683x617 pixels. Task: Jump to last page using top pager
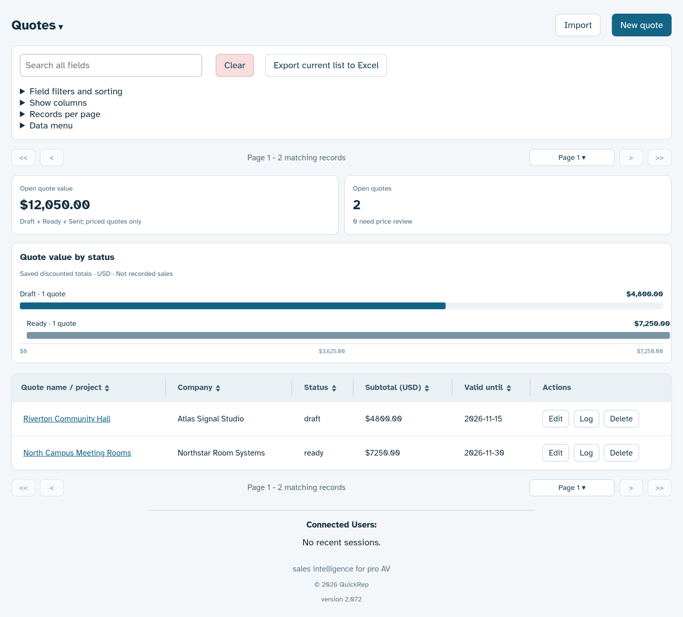(659, 158)
